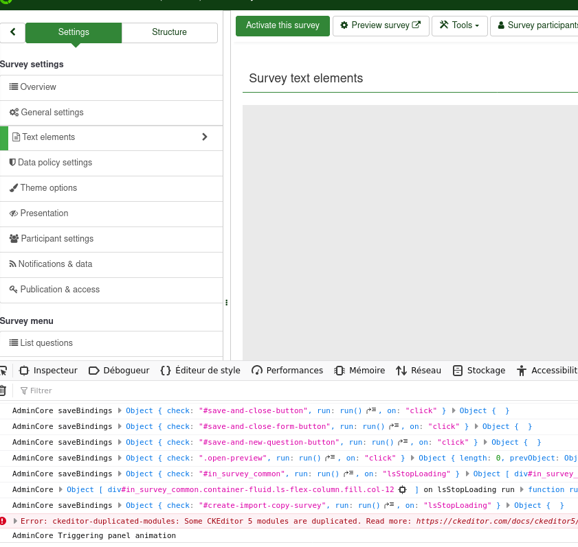578x547 pixels.
Task: Click Activate this survey button
Action: click(282, 25)
